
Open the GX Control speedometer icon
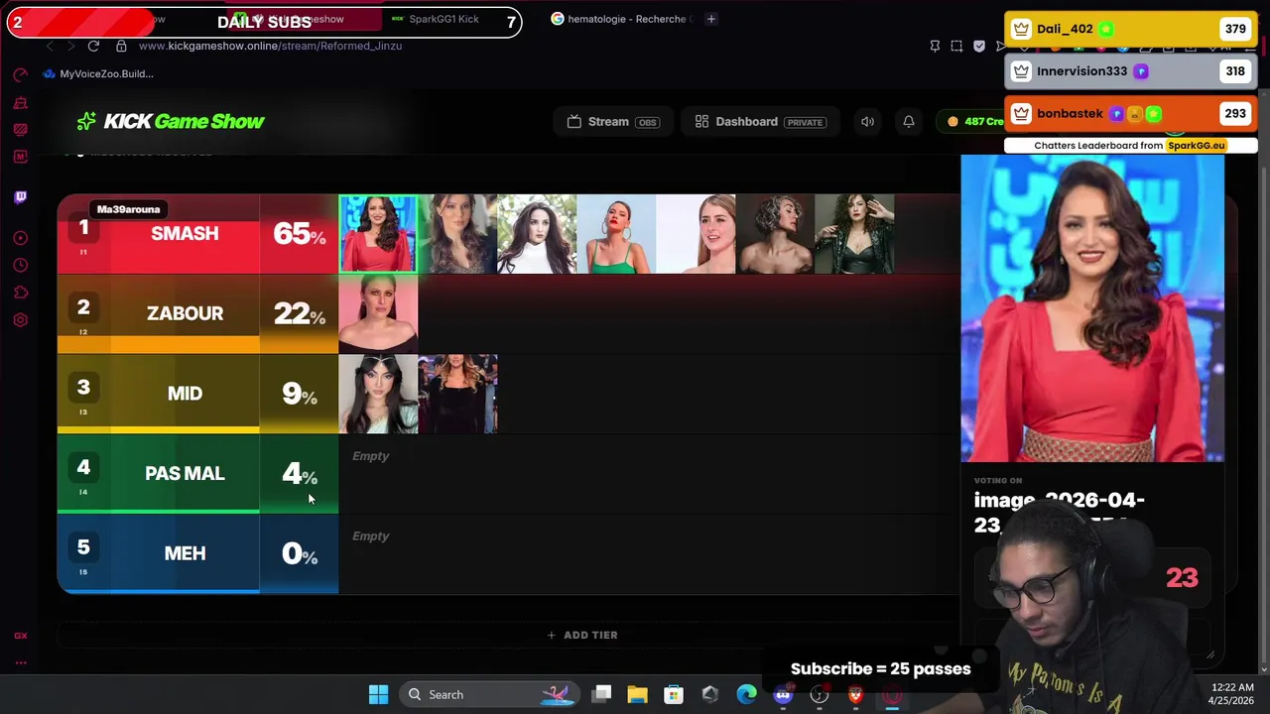pyautogui.click(x=21, y=75)
